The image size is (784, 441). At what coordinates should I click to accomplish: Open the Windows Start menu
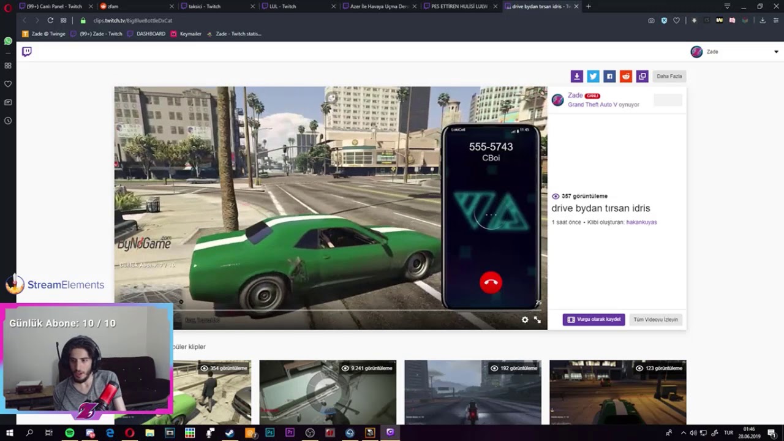tap(9, 433)
